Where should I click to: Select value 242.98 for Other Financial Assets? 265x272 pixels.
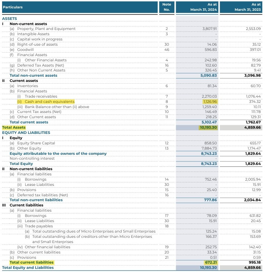211,60
